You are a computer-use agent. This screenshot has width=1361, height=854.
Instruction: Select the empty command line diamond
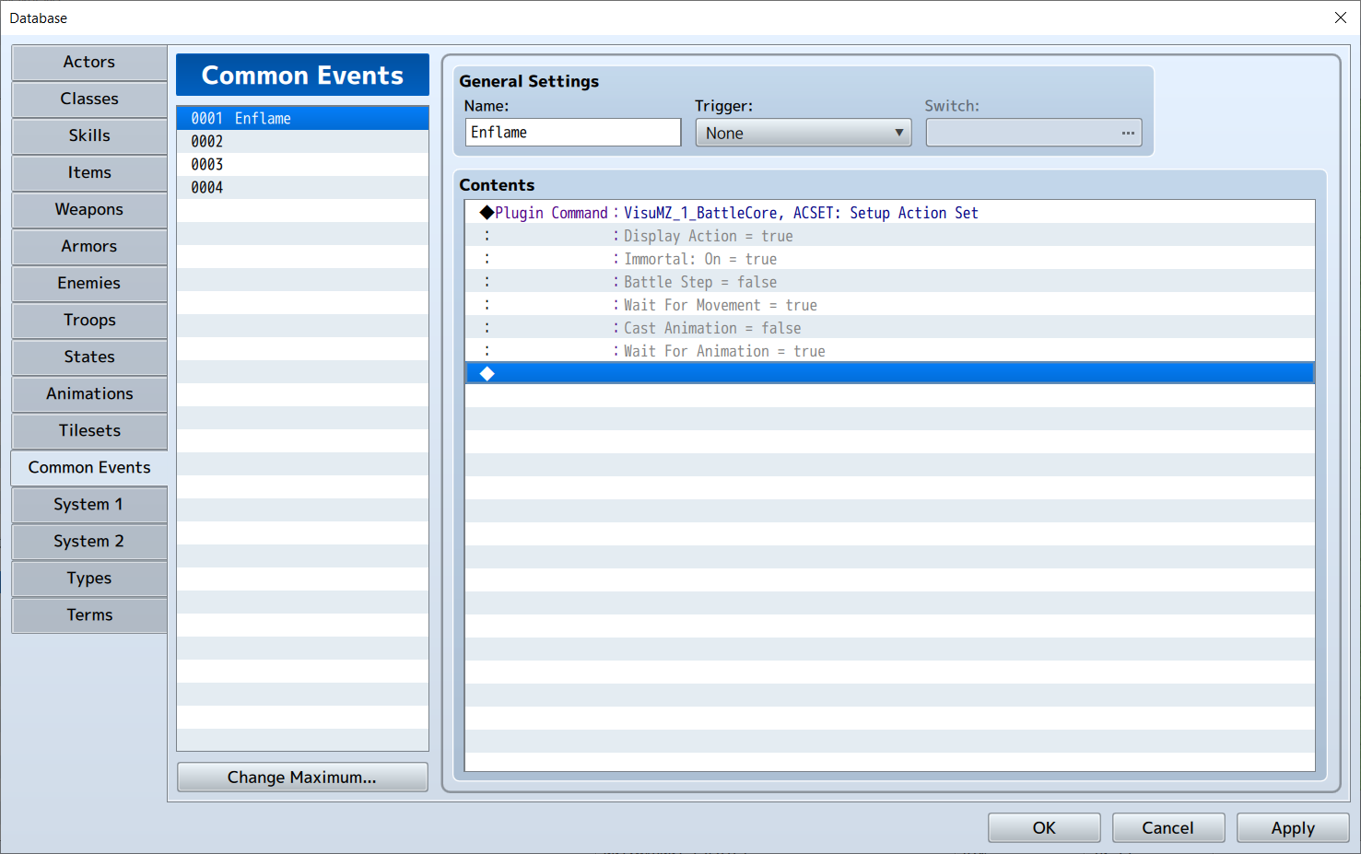pos(487,373)
